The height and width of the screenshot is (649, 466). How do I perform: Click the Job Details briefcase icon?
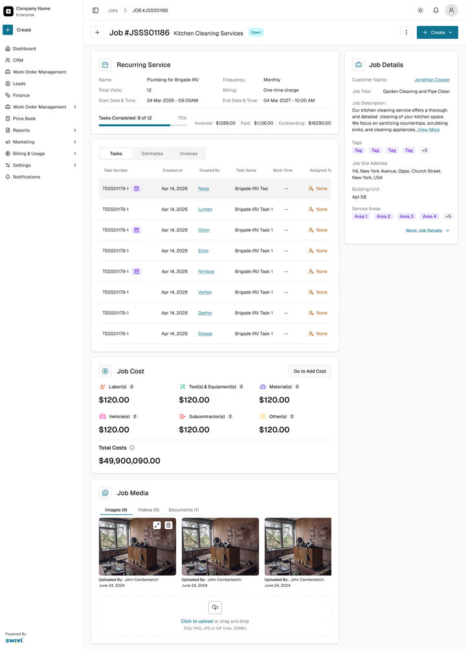tap(359, 65)
